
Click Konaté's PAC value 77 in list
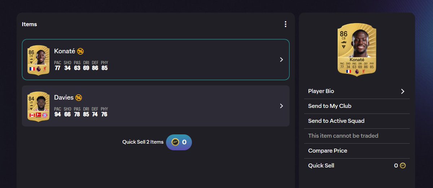[x=57, y=68]
